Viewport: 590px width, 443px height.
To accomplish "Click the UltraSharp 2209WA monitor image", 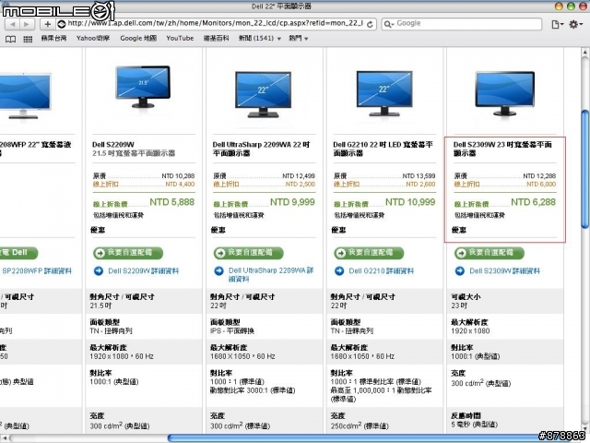I will [263, 94].
